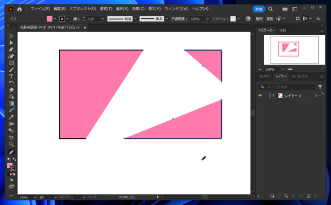
Task: Select the Eraser tool
Action: (11, 90)
